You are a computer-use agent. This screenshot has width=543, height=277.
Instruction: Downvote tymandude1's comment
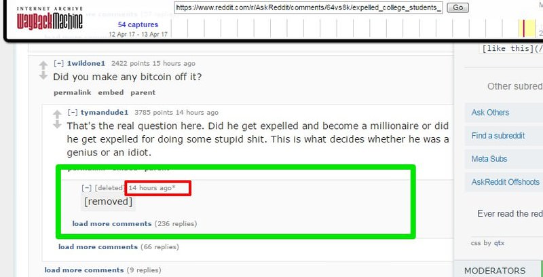[x=57, y=124]
